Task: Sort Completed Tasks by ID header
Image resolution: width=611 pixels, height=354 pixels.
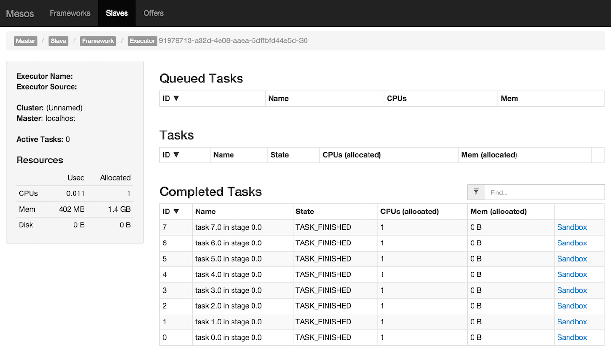Action: click(x=170, y=212)
